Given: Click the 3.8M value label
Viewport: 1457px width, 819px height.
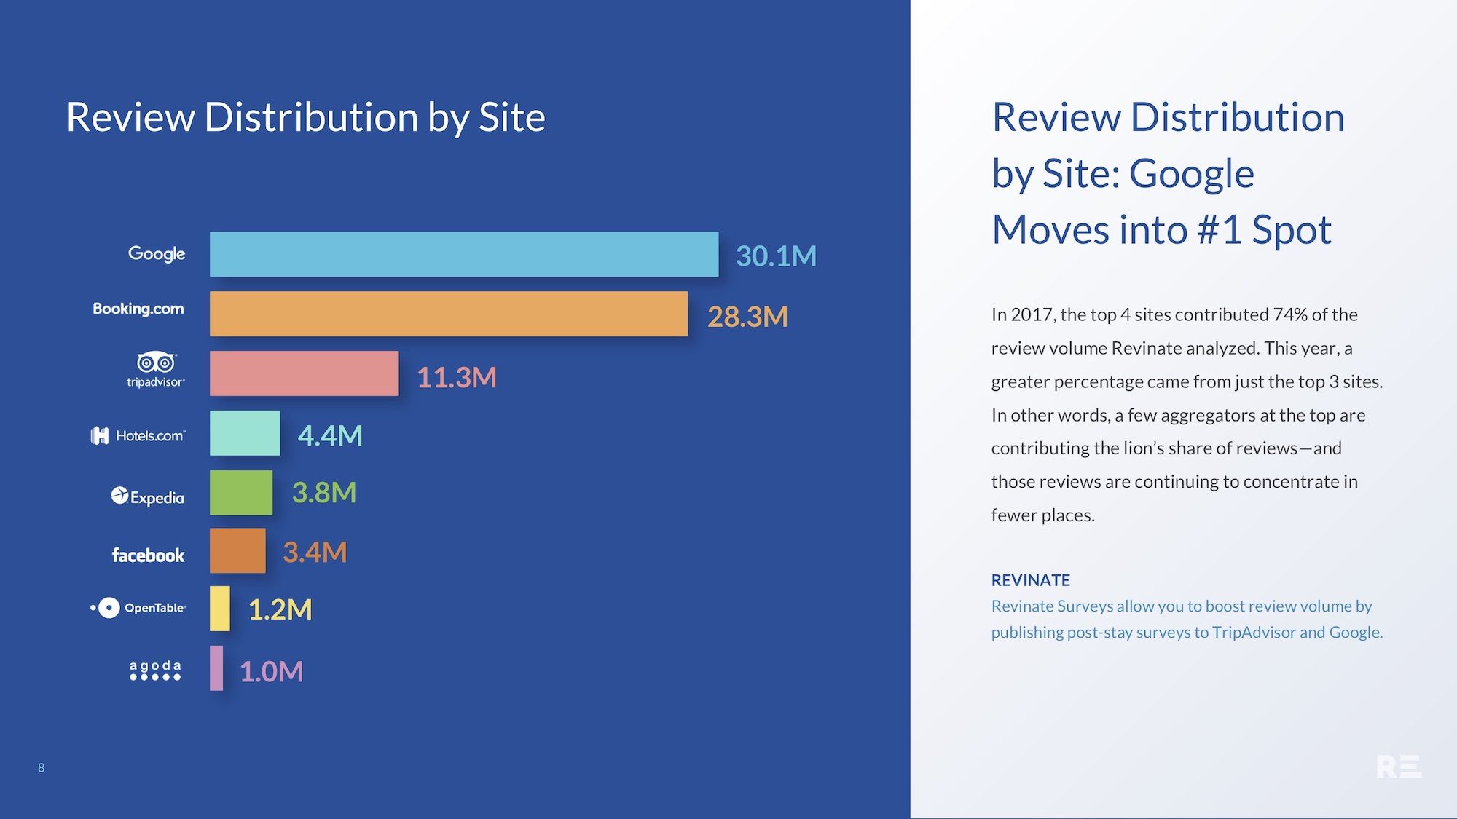Looking at the screenshot, I should 324,493.
